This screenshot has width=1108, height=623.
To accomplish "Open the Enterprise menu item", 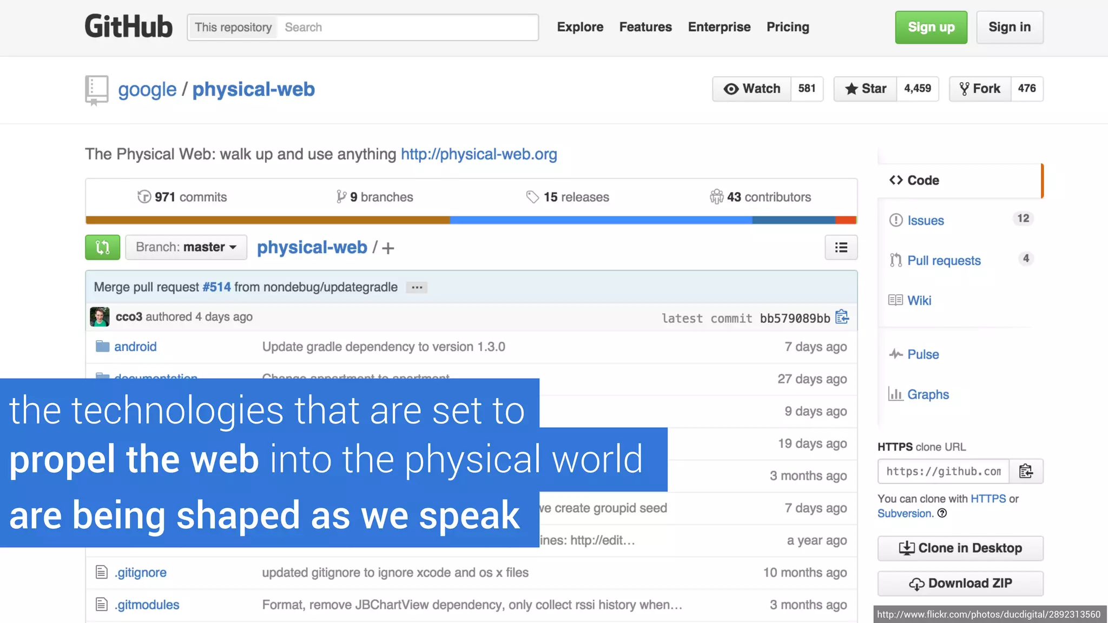I will coord(719,27).
